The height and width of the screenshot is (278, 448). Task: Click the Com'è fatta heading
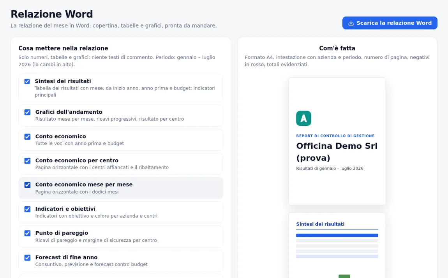pyautogui.click(x=337, y=48)
